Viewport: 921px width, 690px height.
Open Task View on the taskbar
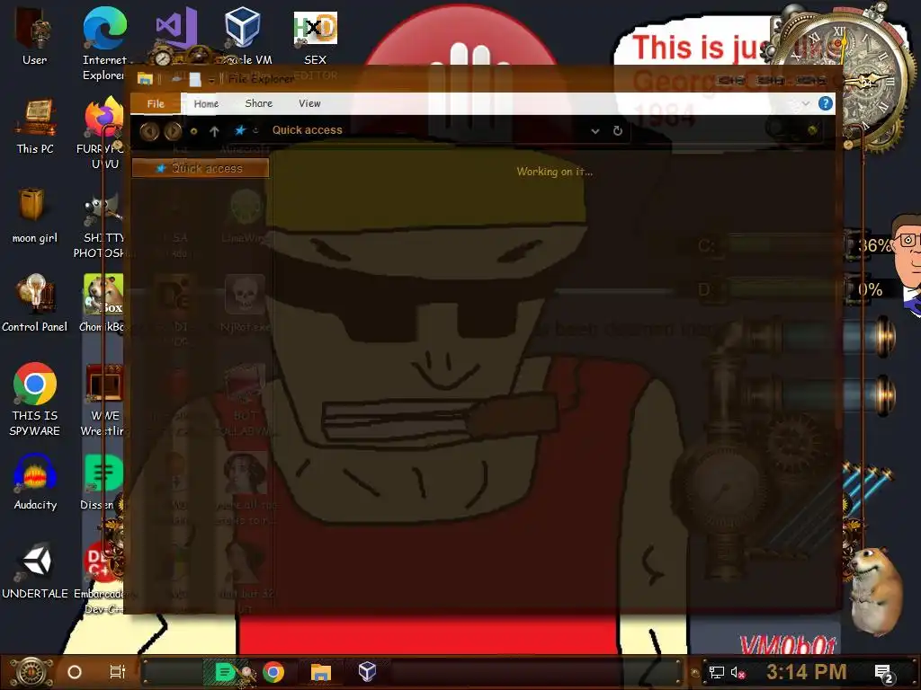coord(118,672)
